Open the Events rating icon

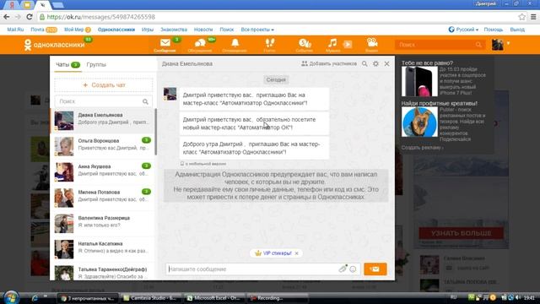tap(305, 43)
